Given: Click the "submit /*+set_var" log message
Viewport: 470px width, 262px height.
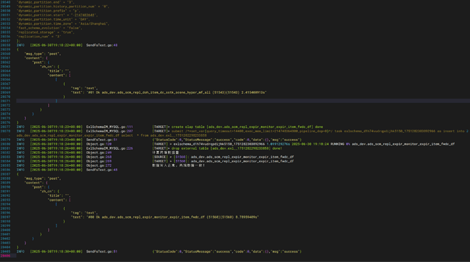Looking at the screenshot, I should 310,131.
